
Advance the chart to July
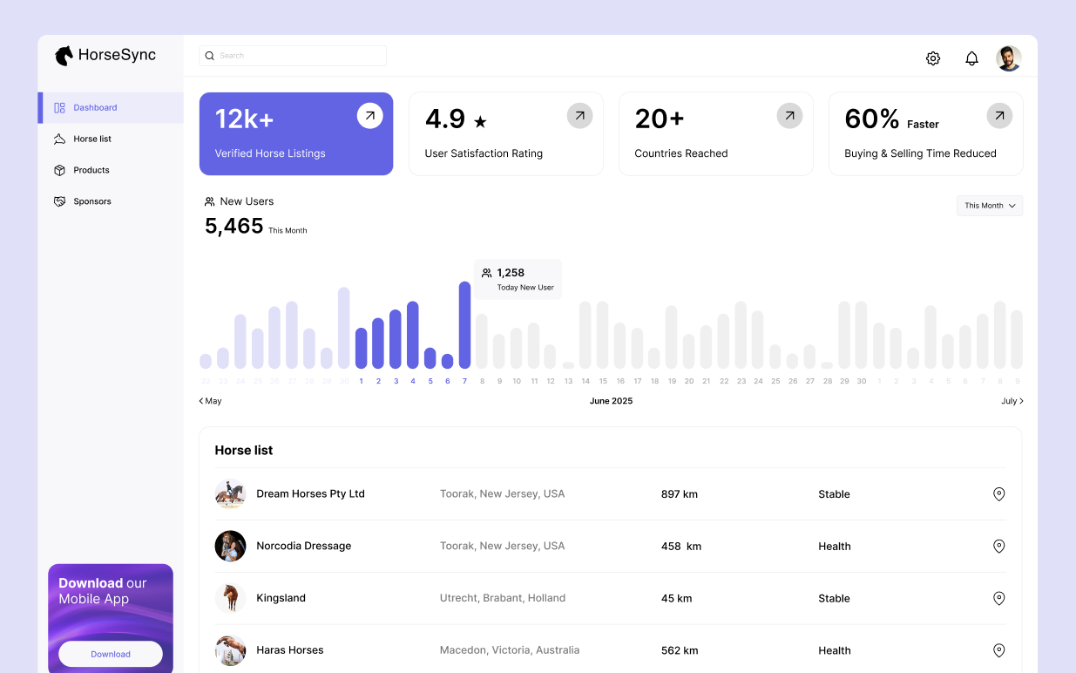click(1012, 401)
